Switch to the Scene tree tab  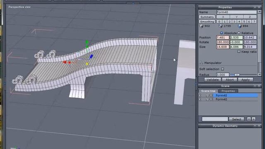pos(208,91)
